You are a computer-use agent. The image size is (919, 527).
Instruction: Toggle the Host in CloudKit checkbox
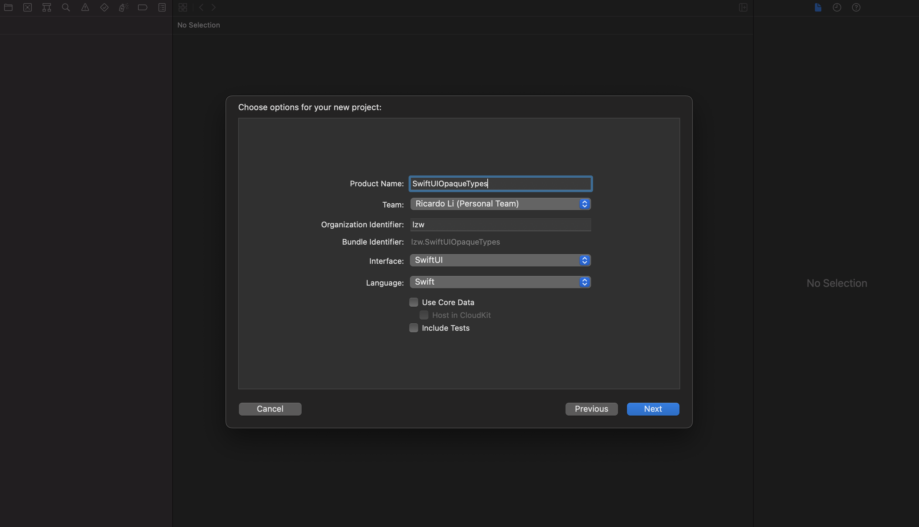coord(424,315)
